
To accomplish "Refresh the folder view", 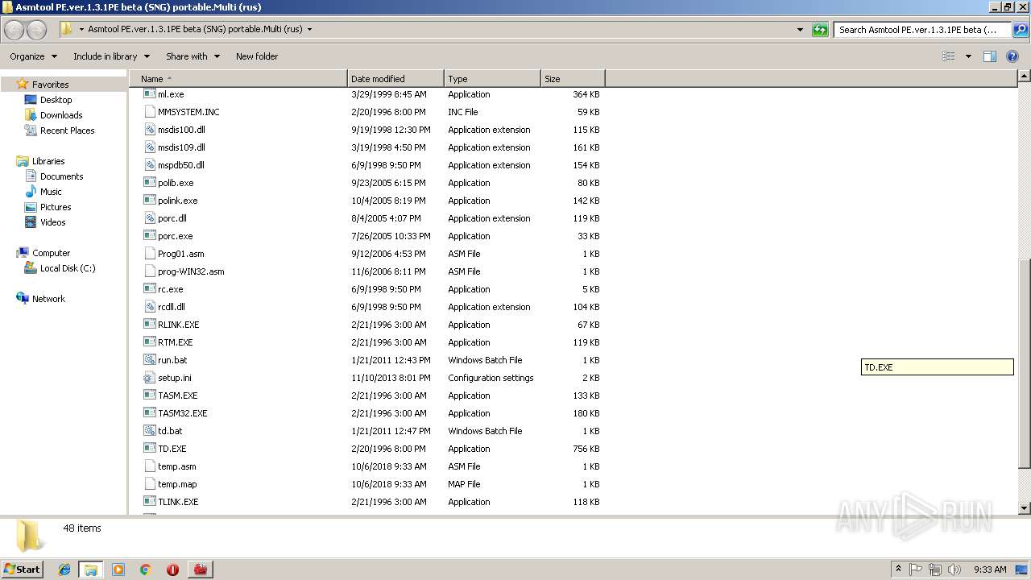I will tap(820, 30).
